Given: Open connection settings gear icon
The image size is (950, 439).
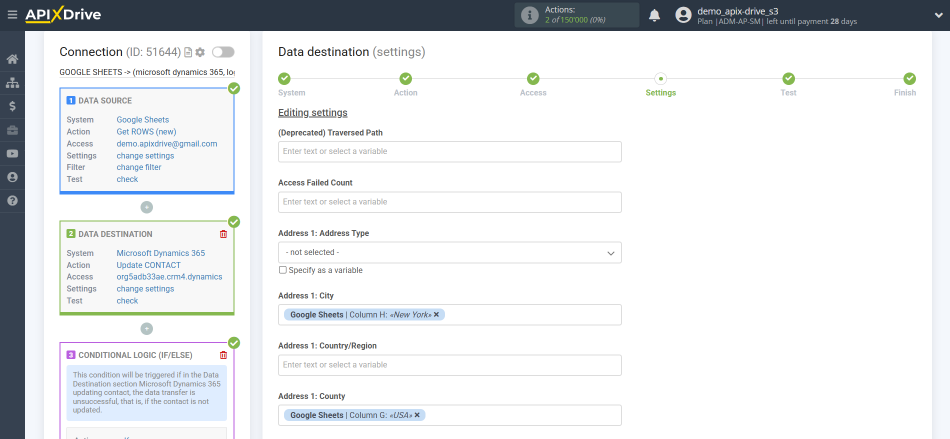Looking at the screenshot, I should click(x=200, y=52).
